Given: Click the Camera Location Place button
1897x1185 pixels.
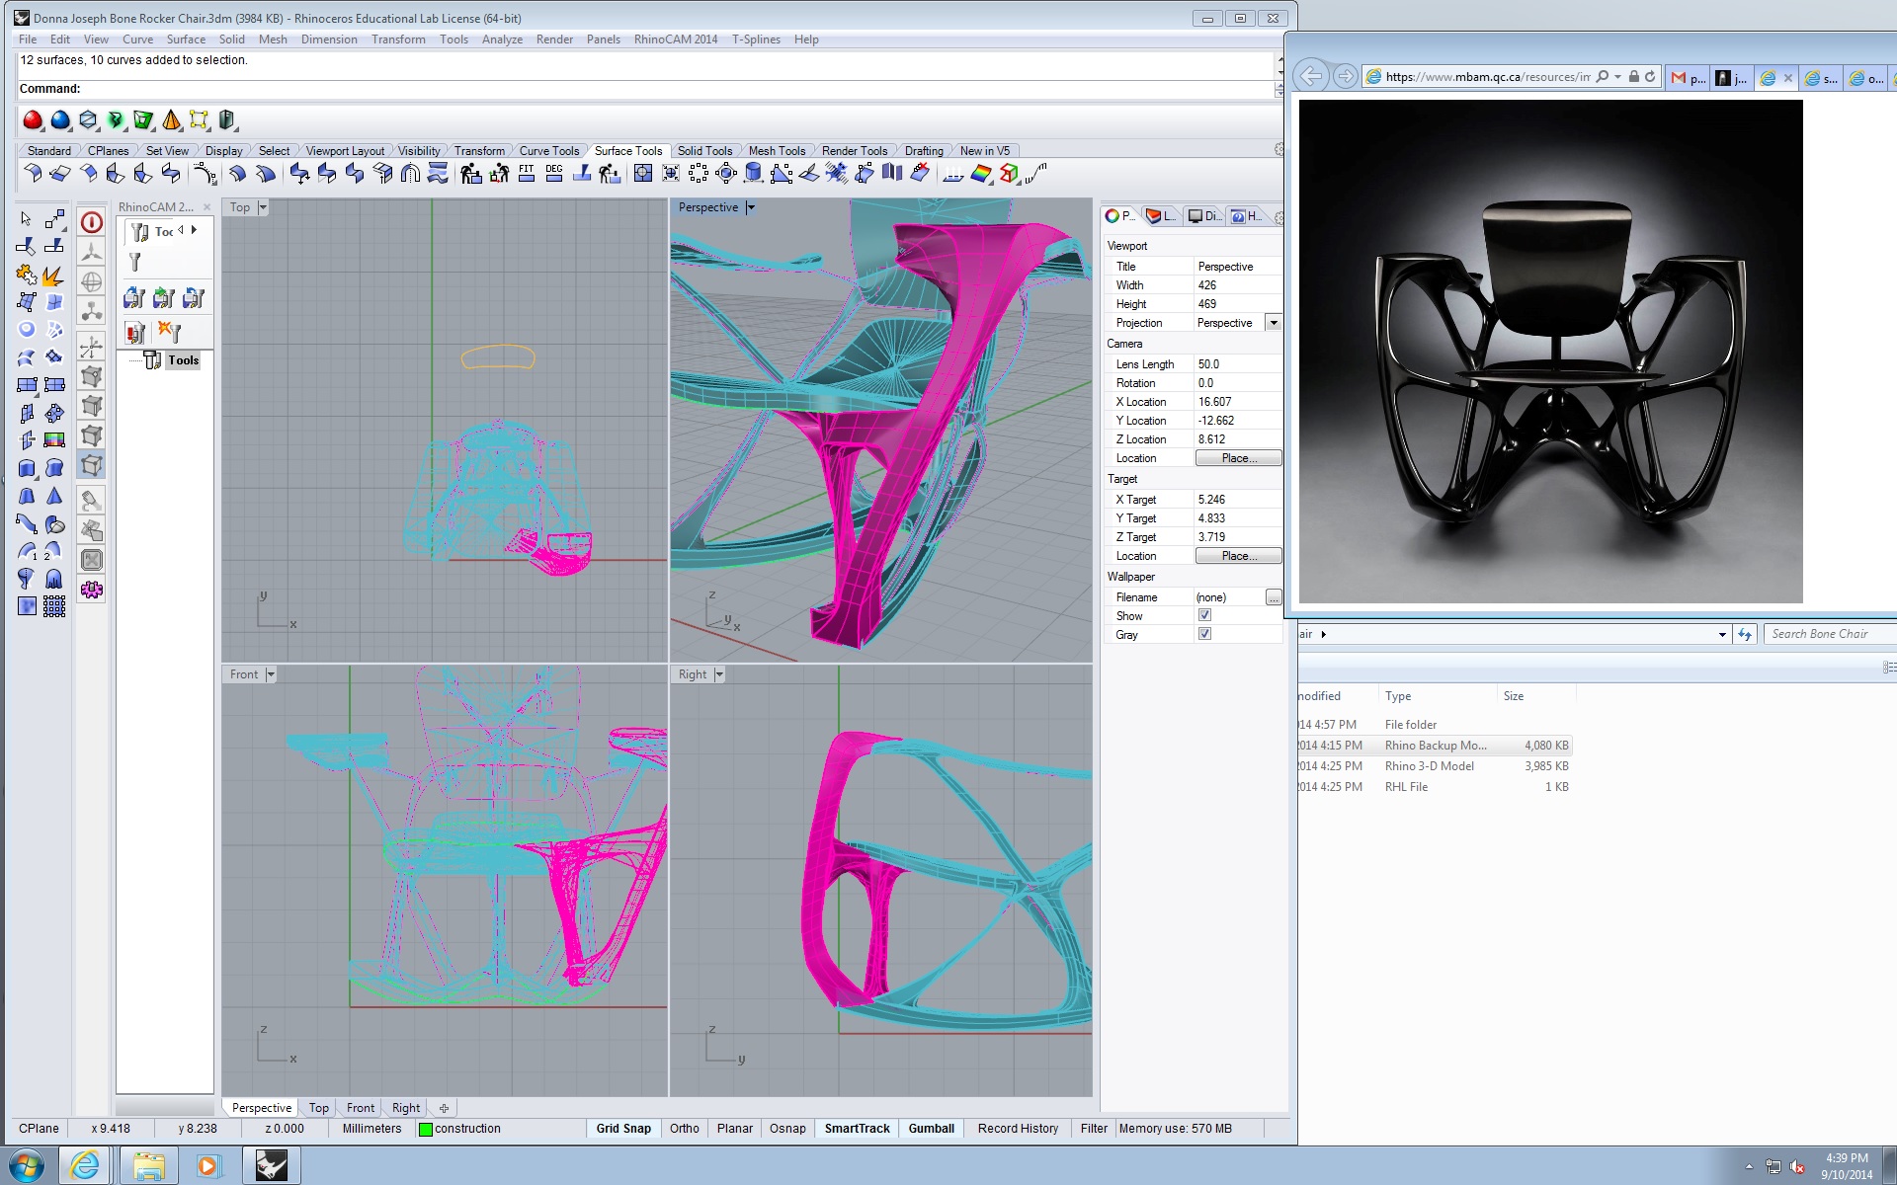Looking at the screenshot, I should (x=1238, y=458).
